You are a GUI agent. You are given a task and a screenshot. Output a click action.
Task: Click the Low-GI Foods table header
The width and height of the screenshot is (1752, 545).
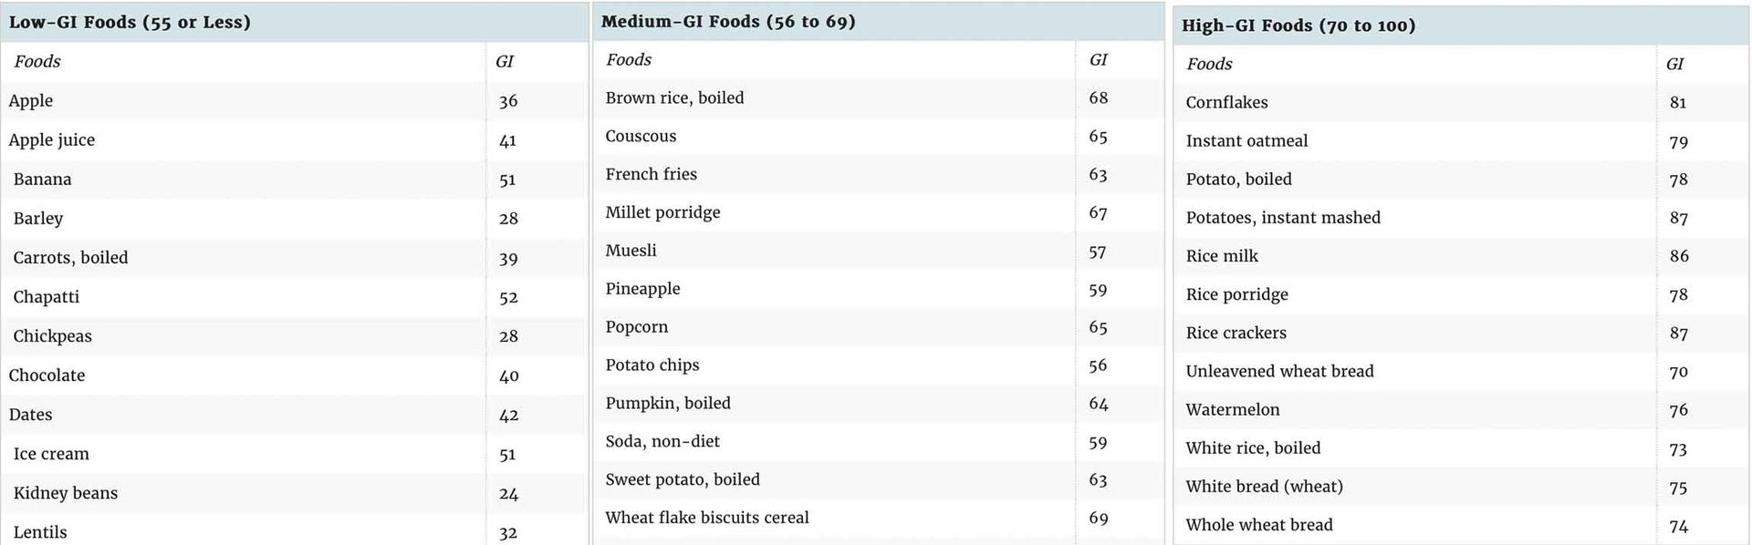click(x=294, y=22)
